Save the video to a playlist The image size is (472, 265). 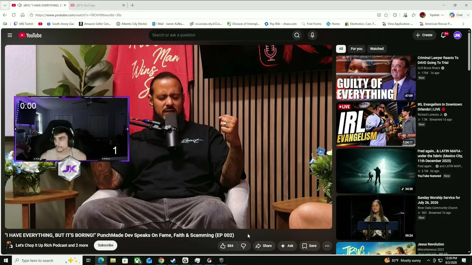click(x=309, y=246)
